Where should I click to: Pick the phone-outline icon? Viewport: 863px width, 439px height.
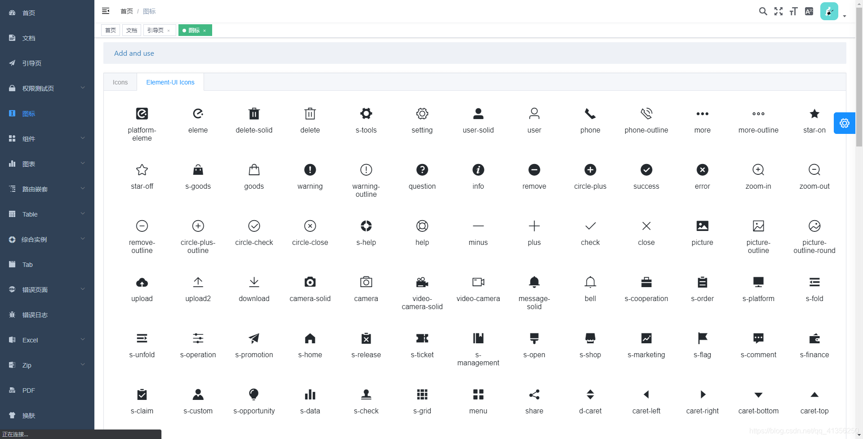(646, 114)
